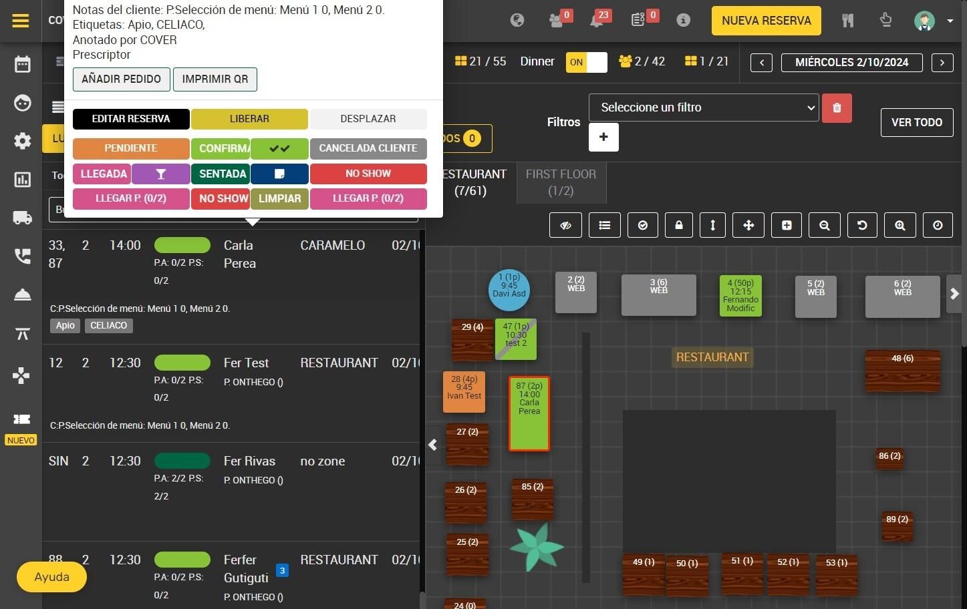This screenshot has height=609, width=967.
Task: Expand the floor plan right arrow
Action: click(954, 294)
